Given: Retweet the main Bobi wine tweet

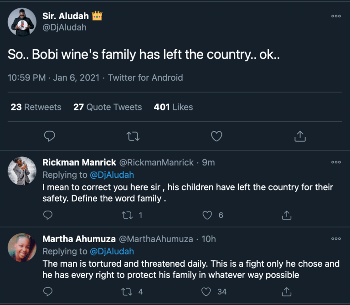Looking at the screenshot, I should (x=133, y=136).
